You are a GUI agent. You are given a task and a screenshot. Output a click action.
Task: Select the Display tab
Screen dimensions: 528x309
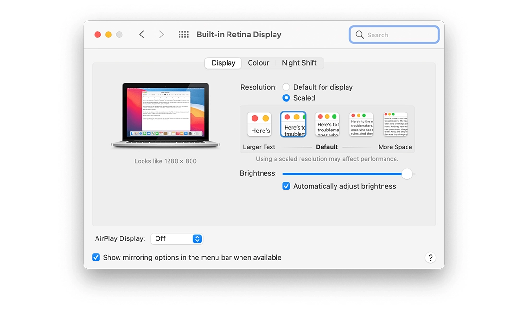[x=223, y=63]
